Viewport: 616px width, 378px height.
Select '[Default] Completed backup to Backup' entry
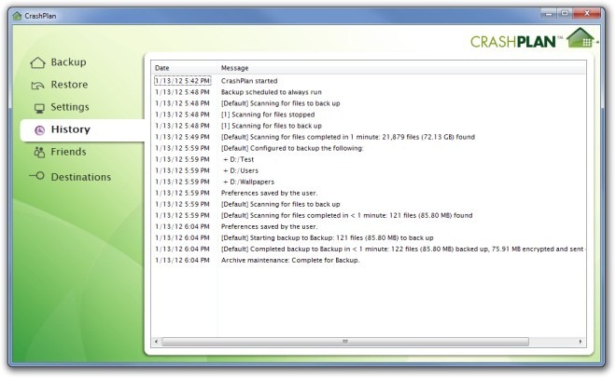tap(402, 250)
